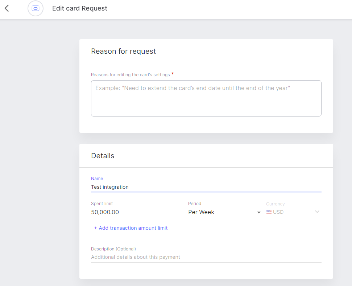
Task: Click the "Description (Optional)" label
Action: [x=113, y=249]
